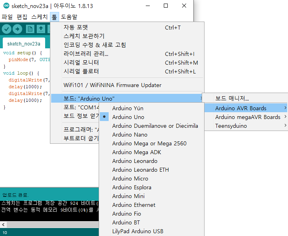Open the 보드: "Arduino Uno" submenu
The height and width of the screenshot is (236, 288).
point(127,99)
